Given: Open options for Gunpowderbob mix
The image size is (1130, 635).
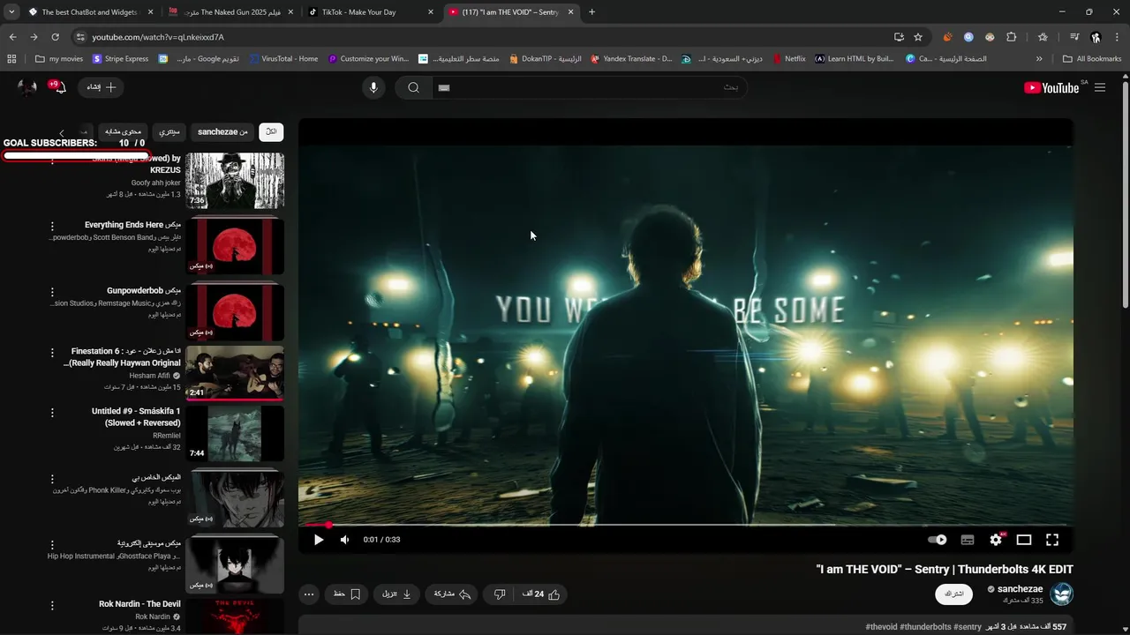Looking at the screenshot, I should click(52, 292).
